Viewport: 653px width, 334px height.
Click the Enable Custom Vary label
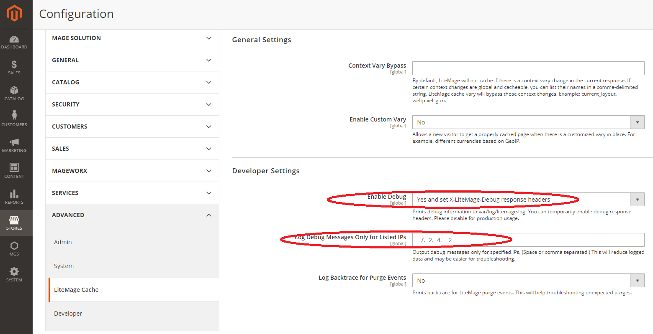pos(378,119)
